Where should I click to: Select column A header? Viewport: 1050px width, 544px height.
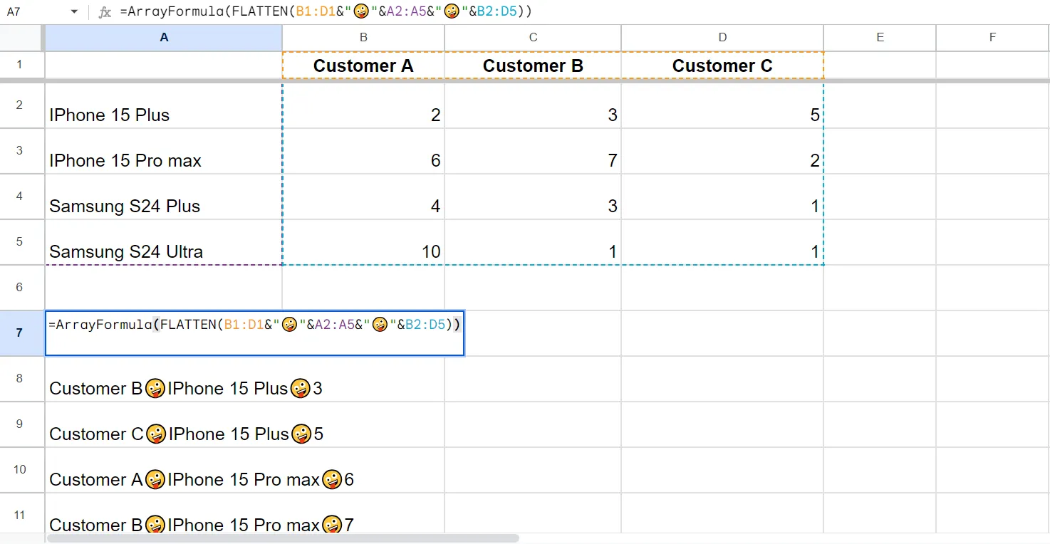(164, 38)
